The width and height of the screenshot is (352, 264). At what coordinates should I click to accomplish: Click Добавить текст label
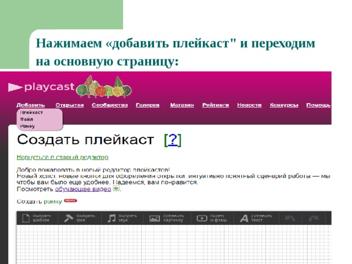(262, 218)
